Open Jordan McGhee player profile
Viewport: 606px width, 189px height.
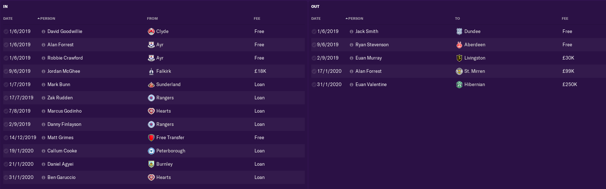pos(64,71)
